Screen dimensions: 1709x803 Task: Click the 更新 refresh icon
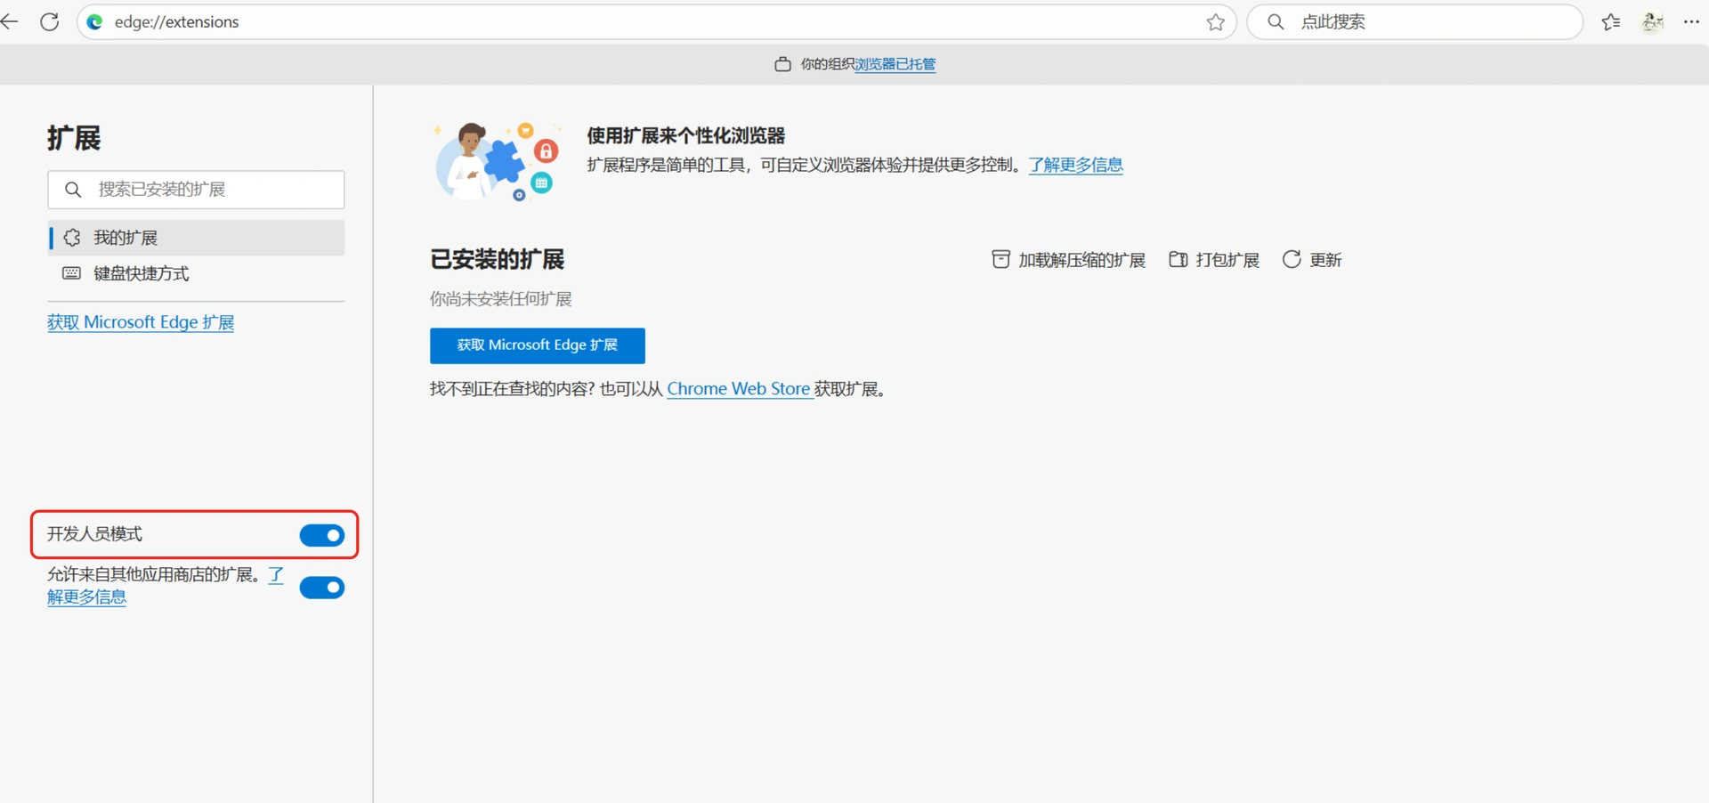(x=1292, y=259)
